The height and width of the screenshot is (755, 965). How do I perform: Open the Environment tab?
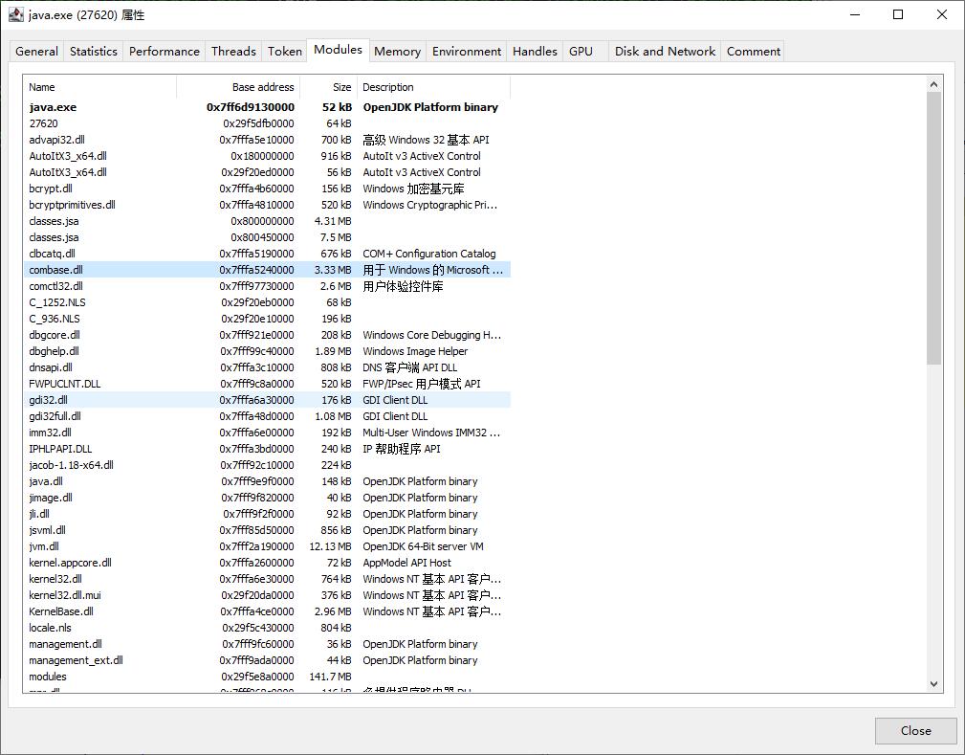[x=467, y=51]
